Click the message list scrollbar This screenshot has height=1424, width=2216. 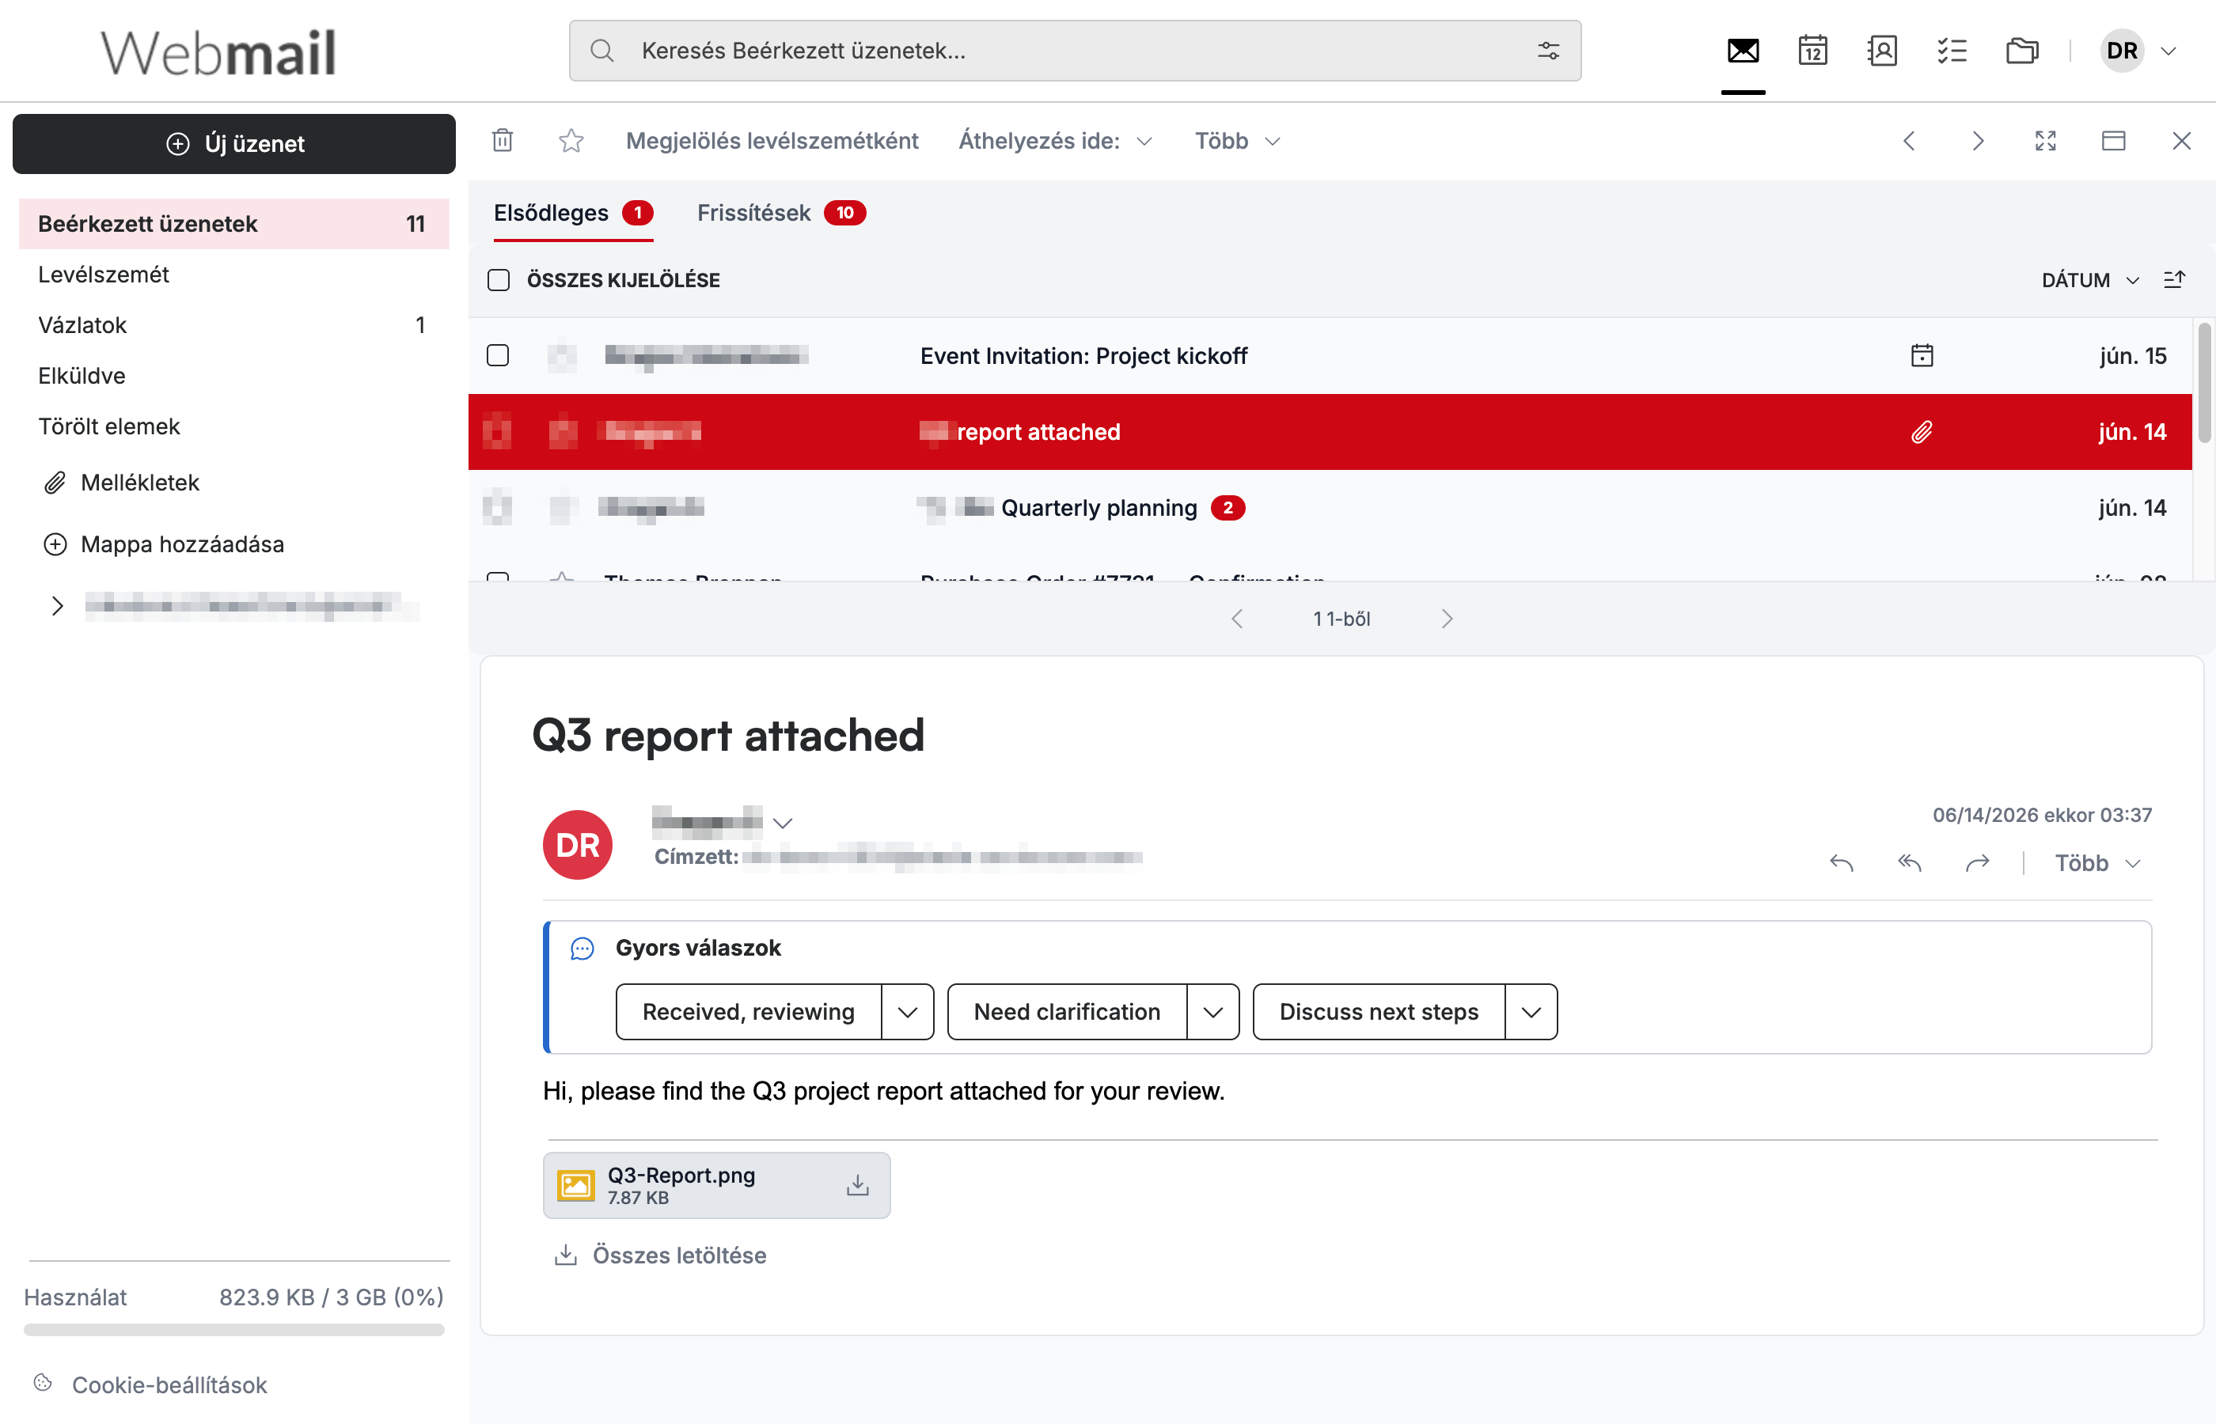(x=2204, y=383)
